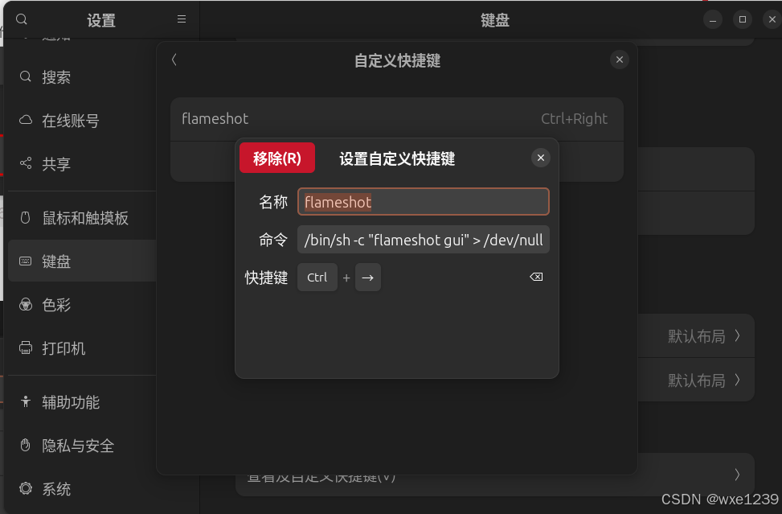
Task: Open 查看及自定义快捷键 row chevron
Action: click(x=737, y=475)
